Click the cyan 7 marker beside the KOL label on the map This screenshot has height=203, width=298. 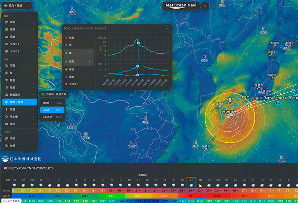278,103
